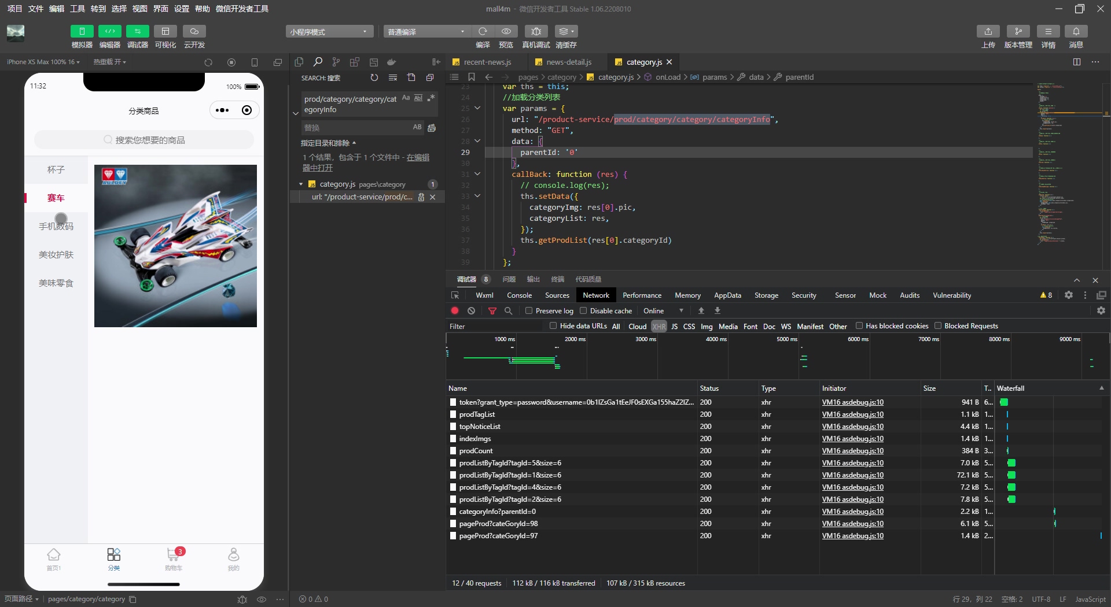Click simulator refresh icon
1111x607 pixels.
tap(208, 62)
